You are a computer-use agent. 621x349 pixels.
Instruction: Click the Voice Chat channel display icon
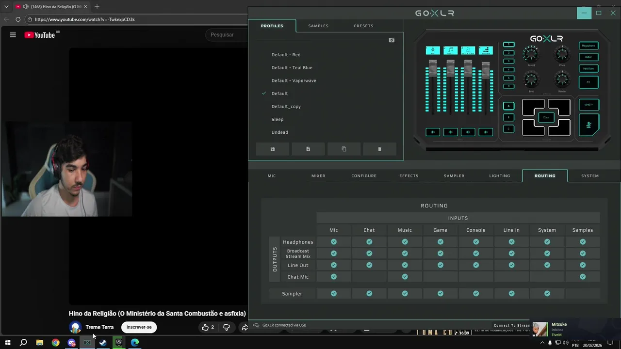[x=468, y=50]
